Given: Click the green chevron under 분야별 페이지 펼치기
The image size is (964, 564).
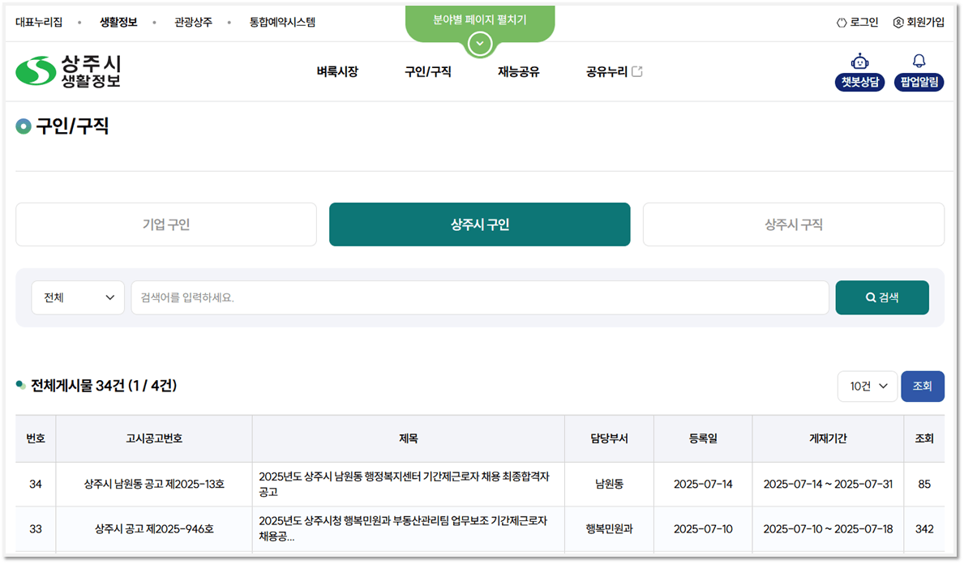Looking at the screenshot, I should [x=479, y=43].
